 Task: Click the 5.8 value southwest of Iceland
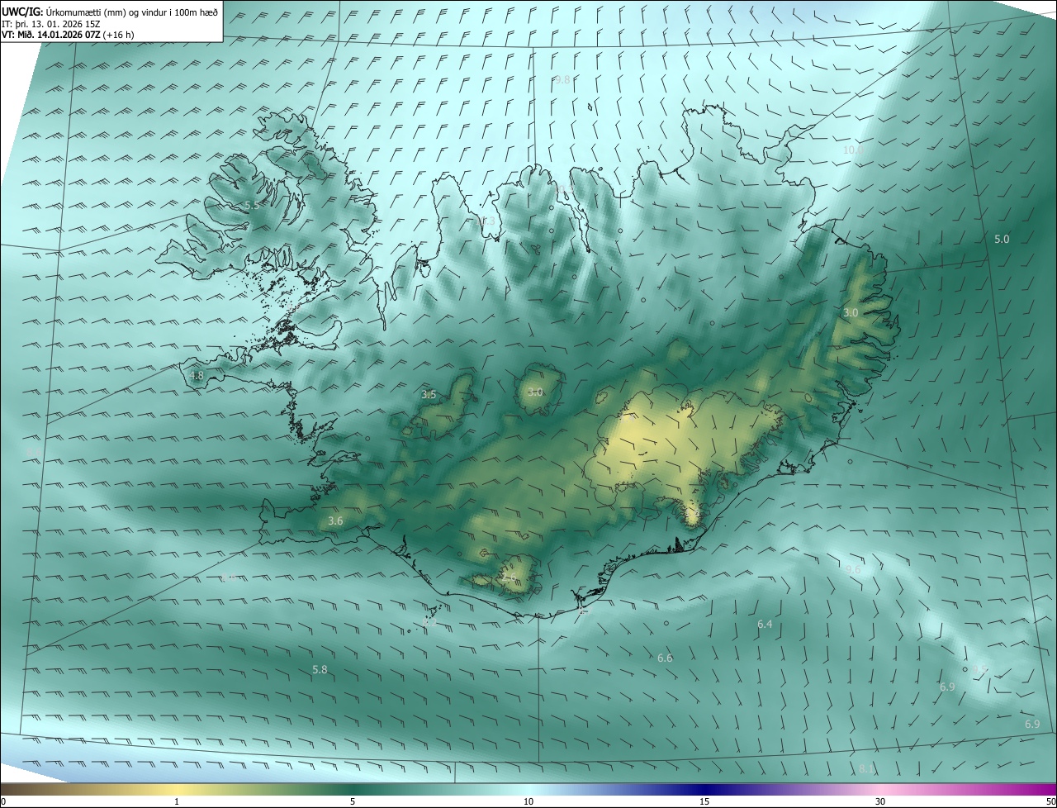point(320,668)
